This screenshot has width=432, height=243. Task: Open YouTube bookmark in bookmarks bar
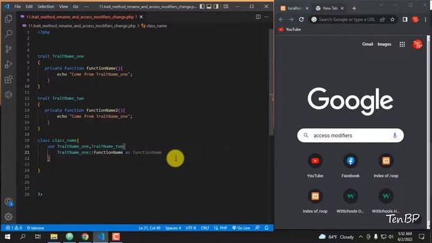[290, 29]
